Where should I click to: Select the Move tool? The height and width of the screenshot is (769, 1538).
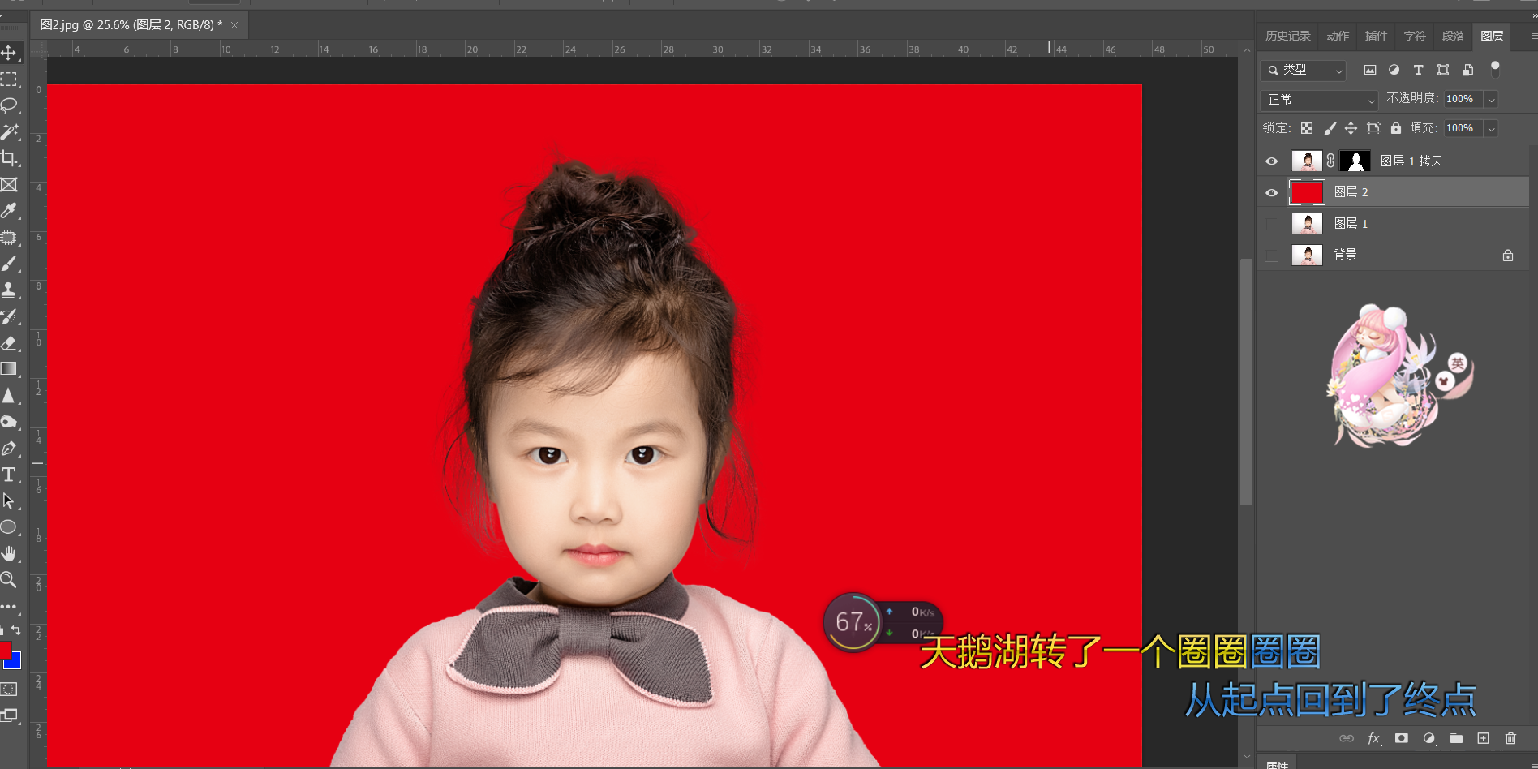click(11, 53)
